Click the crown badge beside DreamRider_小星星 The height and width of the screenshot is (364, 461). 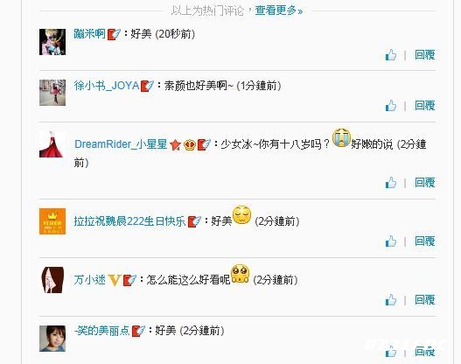click(190, 144)
